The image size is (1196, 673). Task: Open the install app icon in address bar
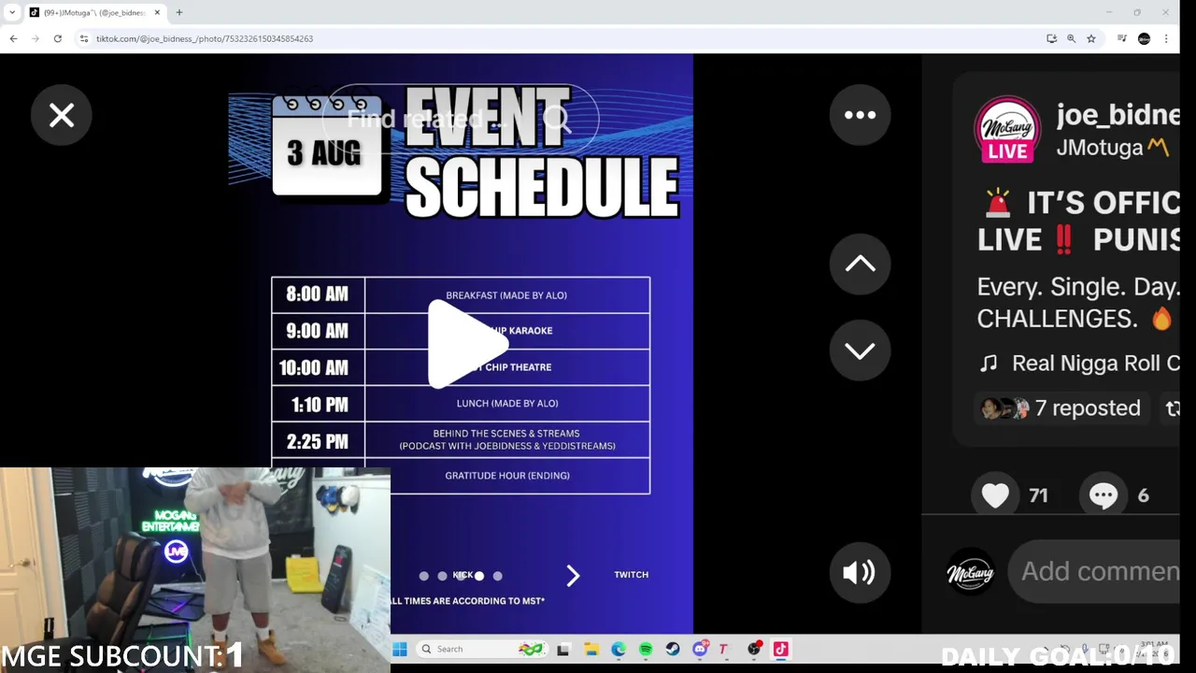tap(1051, 38)
